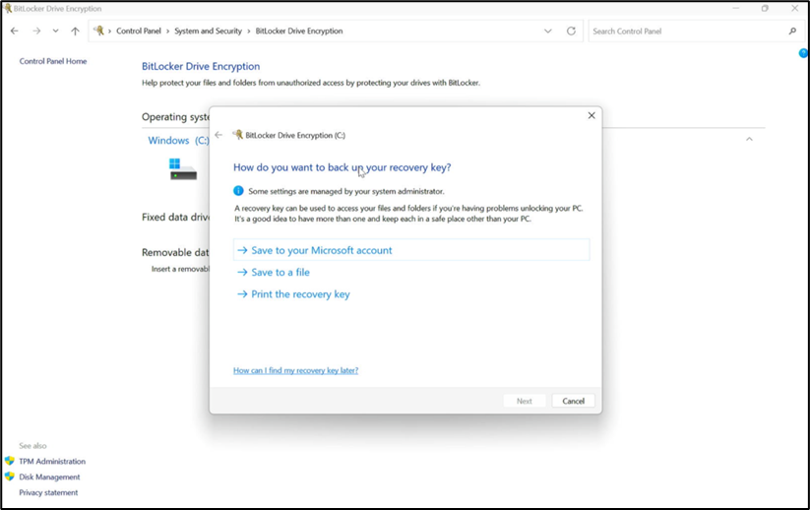The height and width of the screenshot is (510, 810).
Task: Click the BitLocker icon in window title bar
Action: click(7, 8)
